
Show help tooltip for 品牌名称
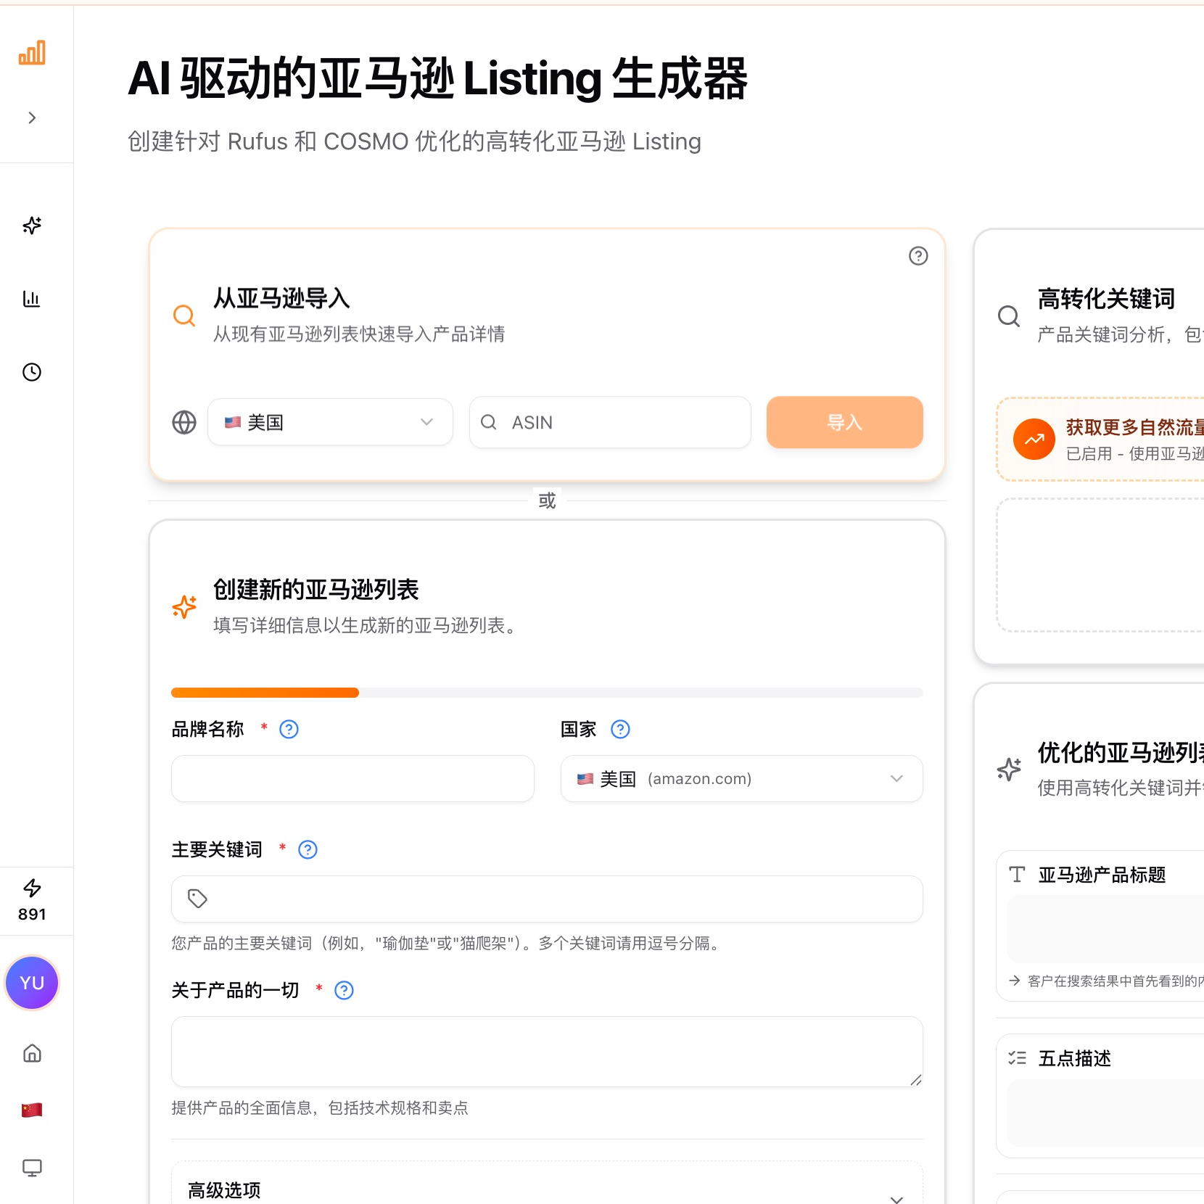pyautogui.click(x=289, y=729)
